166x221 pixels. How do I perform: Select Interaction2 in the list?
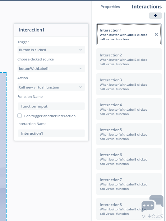coord(129,59)
